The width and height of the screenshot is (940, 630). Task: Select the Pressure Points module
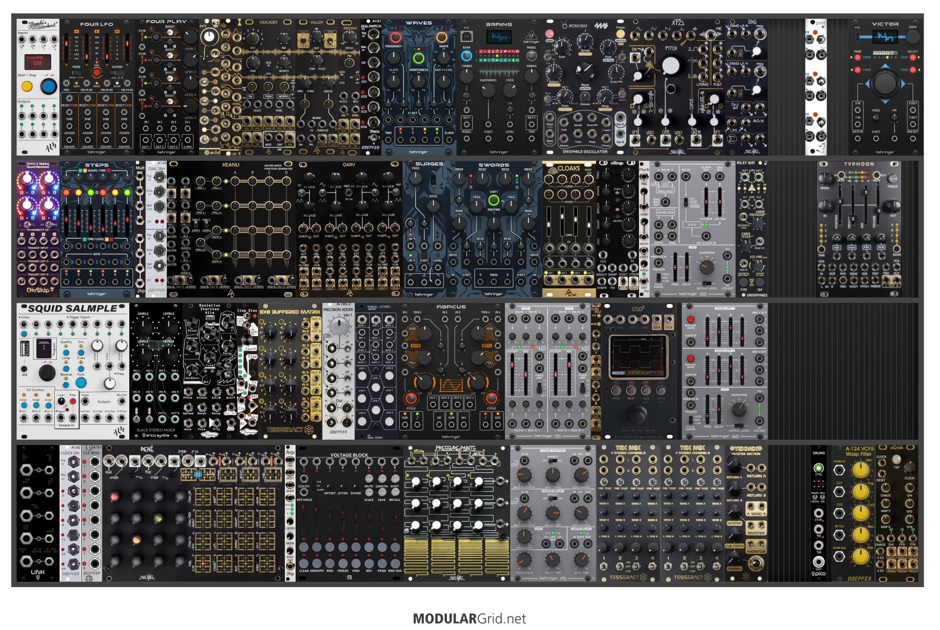coord(457,513)
